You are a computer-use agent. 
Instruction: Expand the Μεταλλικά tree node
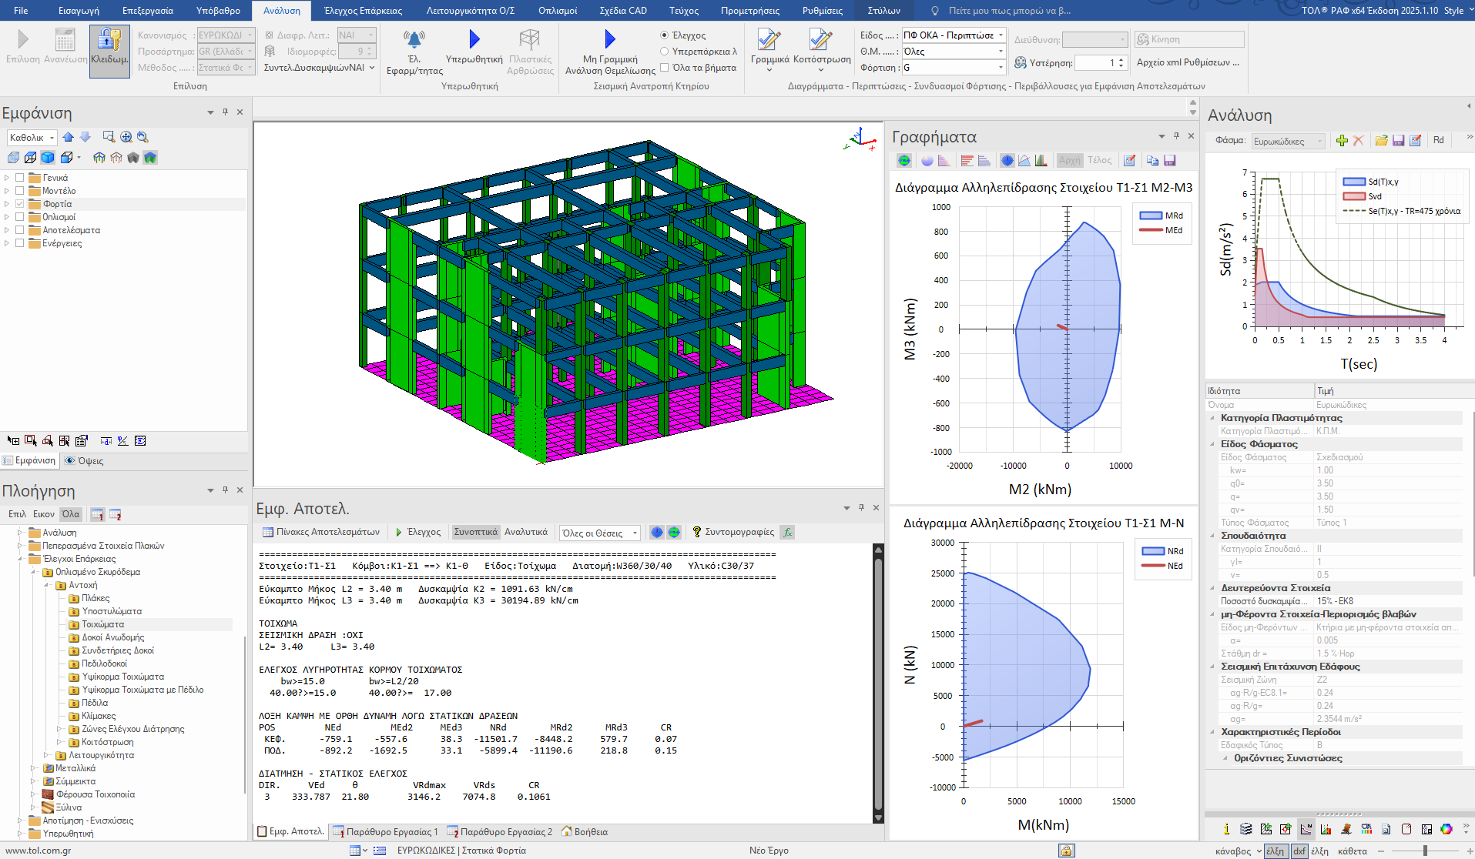[x=33, y=768]
